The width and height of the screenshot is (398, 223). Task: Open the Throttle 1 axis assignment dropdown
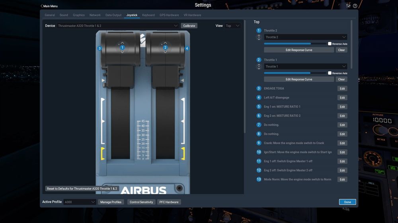(x=305, y=67)
